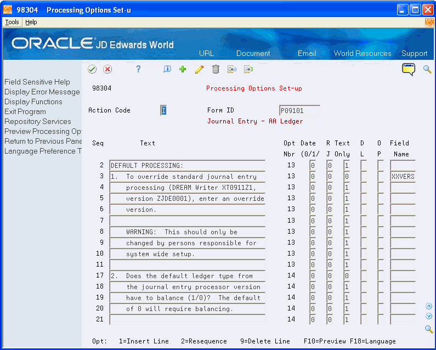Select Return to Previous Panel
436x350 pixels.
tap(43, 142)
